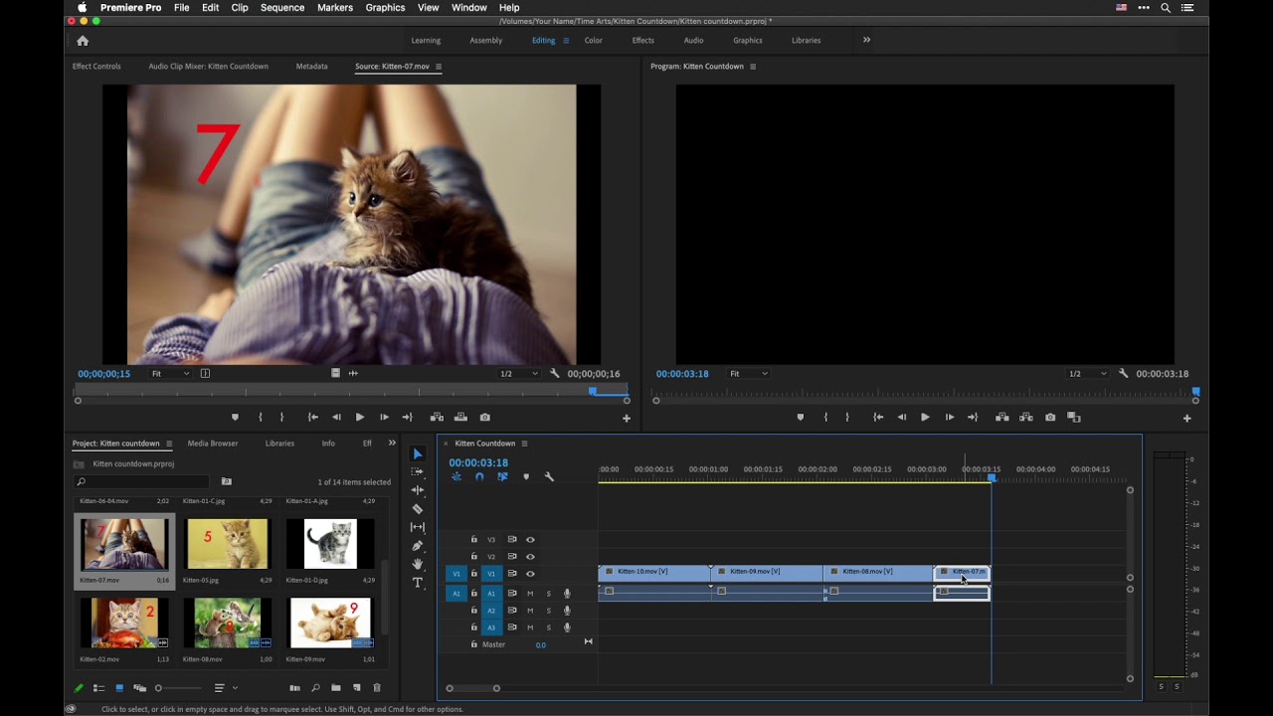
Task: Open Source: Kitten-07.mov panel menu
Action: 439,67
